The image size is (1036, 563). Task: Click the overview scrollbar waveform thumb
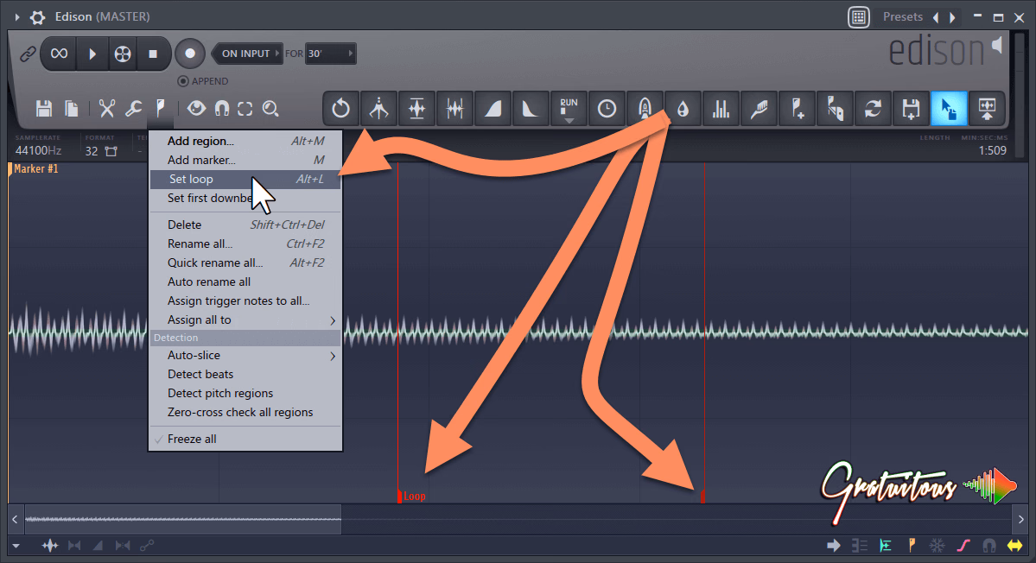183,520
